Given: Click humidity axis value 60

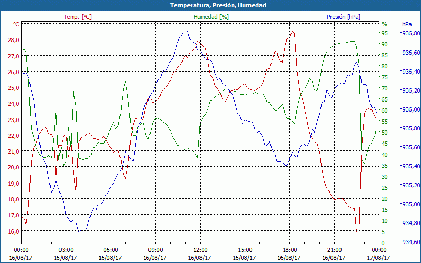Looking at the screenshot, I should tap(385, 110).
